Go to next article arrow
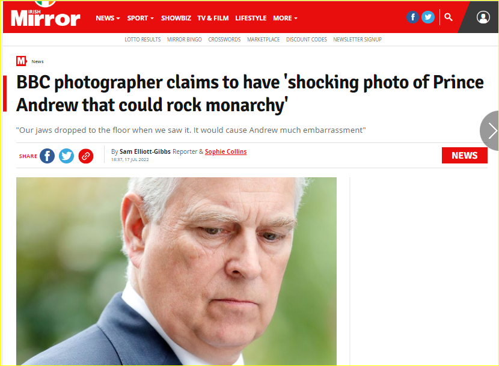Screen dimensions: 499x366 [491, 130]
